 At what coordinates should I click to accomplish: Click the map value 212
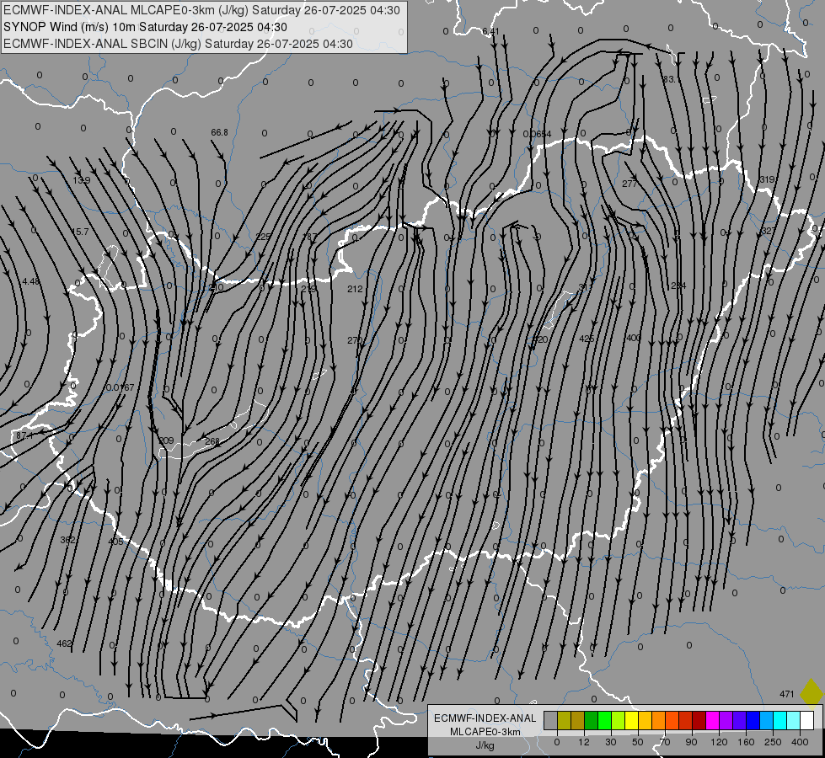[x=355, y=289]
